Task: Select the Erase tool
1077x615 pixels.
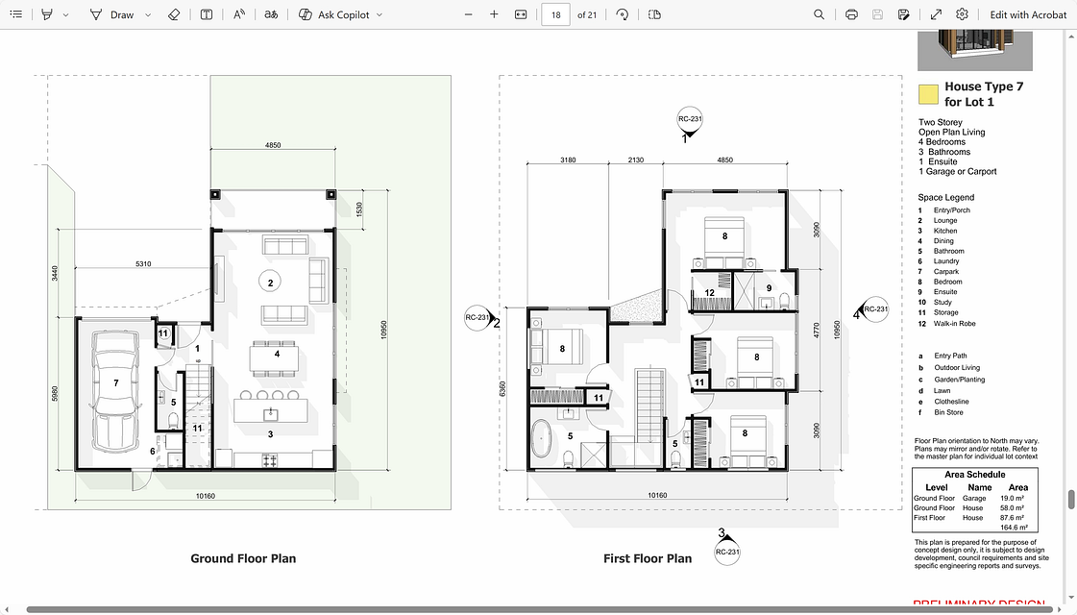Action: click(173, 14)
